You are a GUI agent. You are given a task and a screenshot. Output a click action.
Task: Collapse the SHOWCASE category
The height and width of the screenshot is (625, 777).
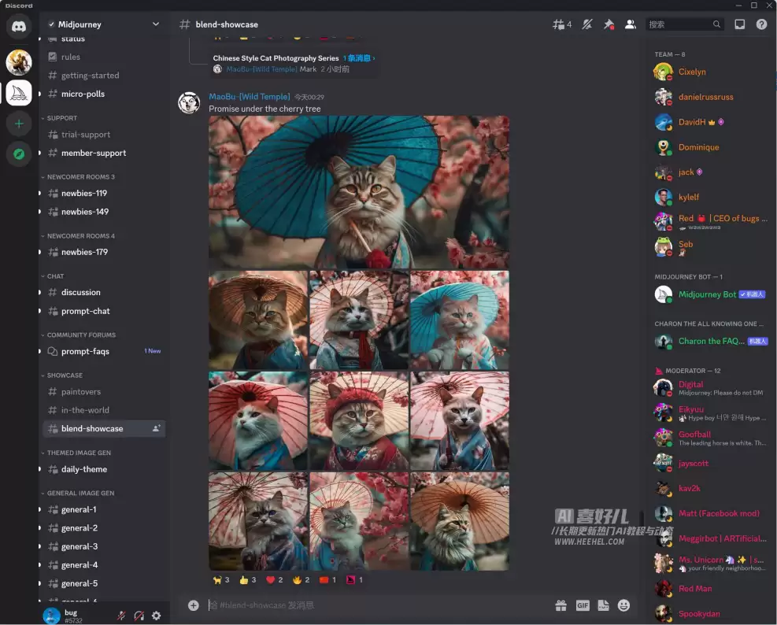62,375
